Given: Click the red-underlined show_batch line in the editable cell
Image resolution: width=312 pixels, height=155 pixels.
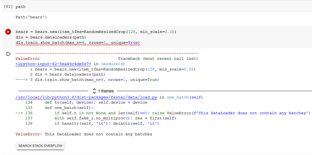Looking at the screenshot, I should click(78, 43).
